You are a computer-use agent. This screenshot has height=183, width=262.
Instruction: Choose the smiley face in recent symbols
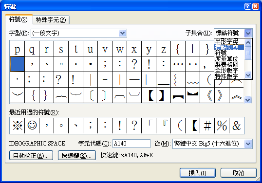pyautogui.click(x=32, y=126)
